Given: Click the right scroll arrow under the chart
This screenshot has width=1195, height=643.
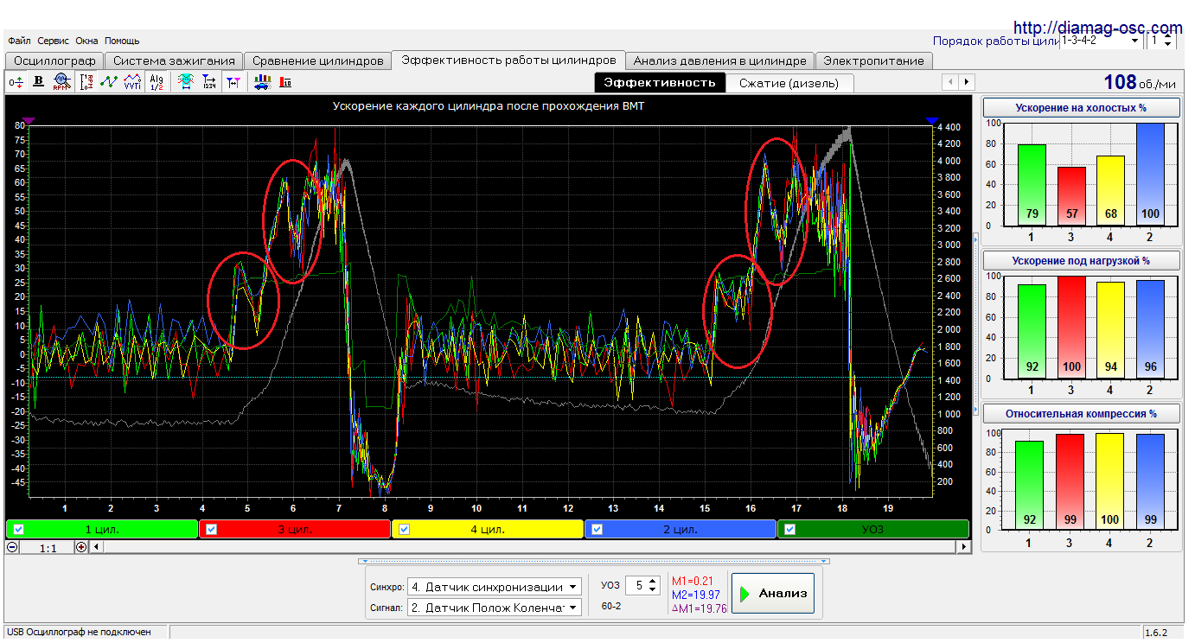Looking at the screenshot, I should (x=963, y=547).
